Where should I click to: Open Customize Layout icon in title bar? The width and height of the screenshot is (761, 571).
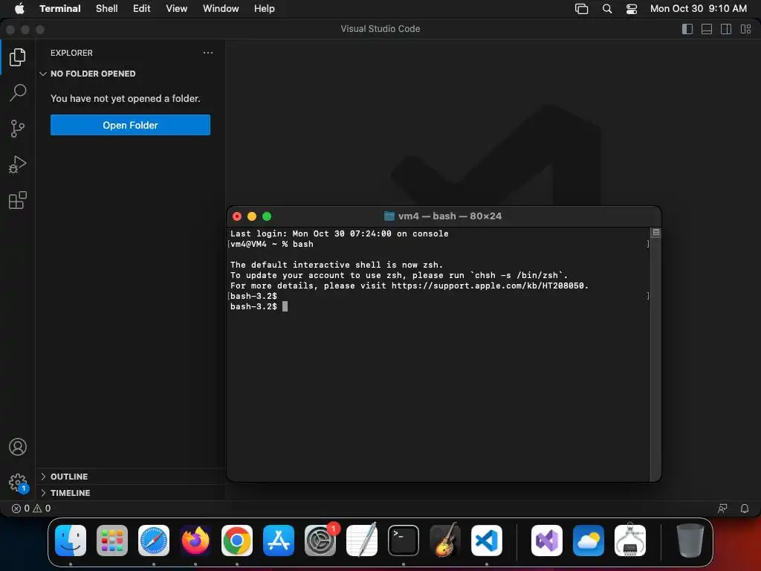745,29
